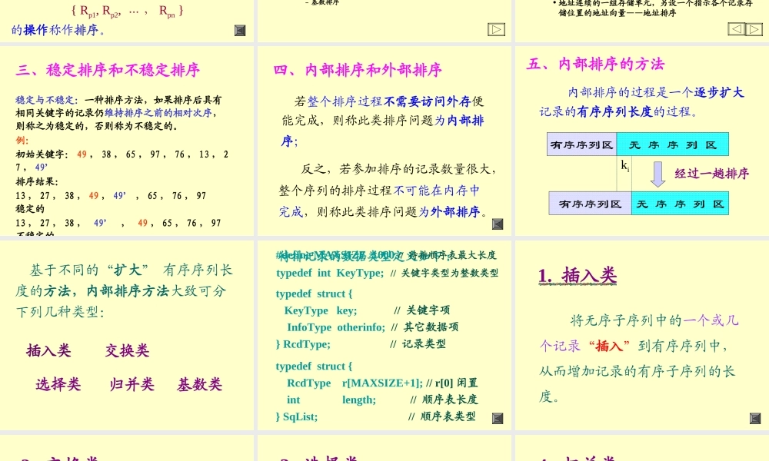Screen dimensions: 769x461
Task: Open the 选择类 link
Action: tap(58, 383)
